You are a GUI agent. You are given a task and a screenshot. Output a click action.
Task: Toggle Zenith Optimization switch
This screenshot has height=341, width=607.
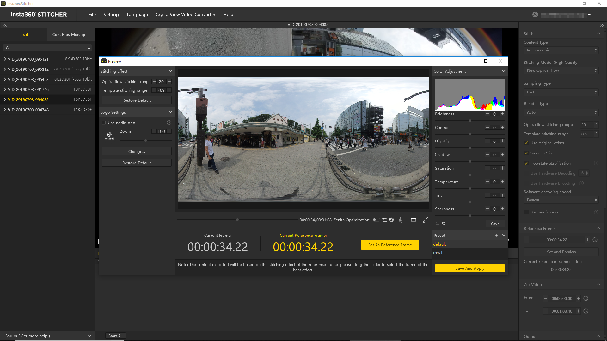coord(376,220)
